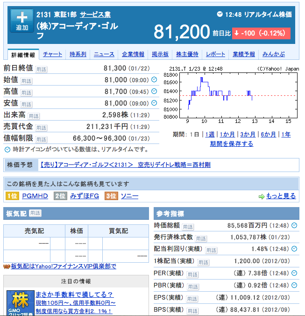This screenshot has width=305, height=316.
Task: Click the -100 (-0.12%) change badge
Action: coord(261,33)
